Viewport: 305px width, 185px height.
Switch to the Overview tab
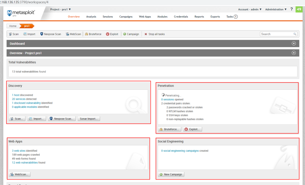click(74, 17)
